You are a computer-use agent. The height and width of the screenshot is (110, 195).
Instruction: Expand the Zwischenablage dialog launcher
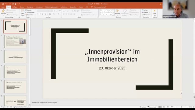(19, 17)
